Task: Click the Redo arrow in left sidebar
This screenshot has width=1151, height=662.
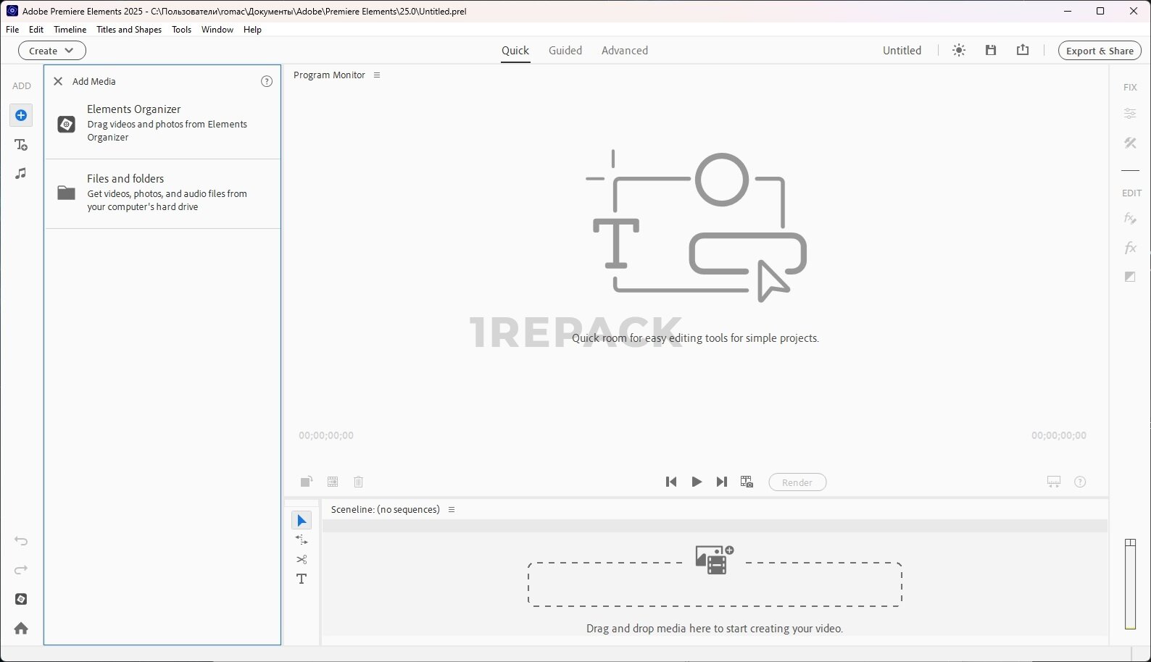Action: click(x=21, y=570)
